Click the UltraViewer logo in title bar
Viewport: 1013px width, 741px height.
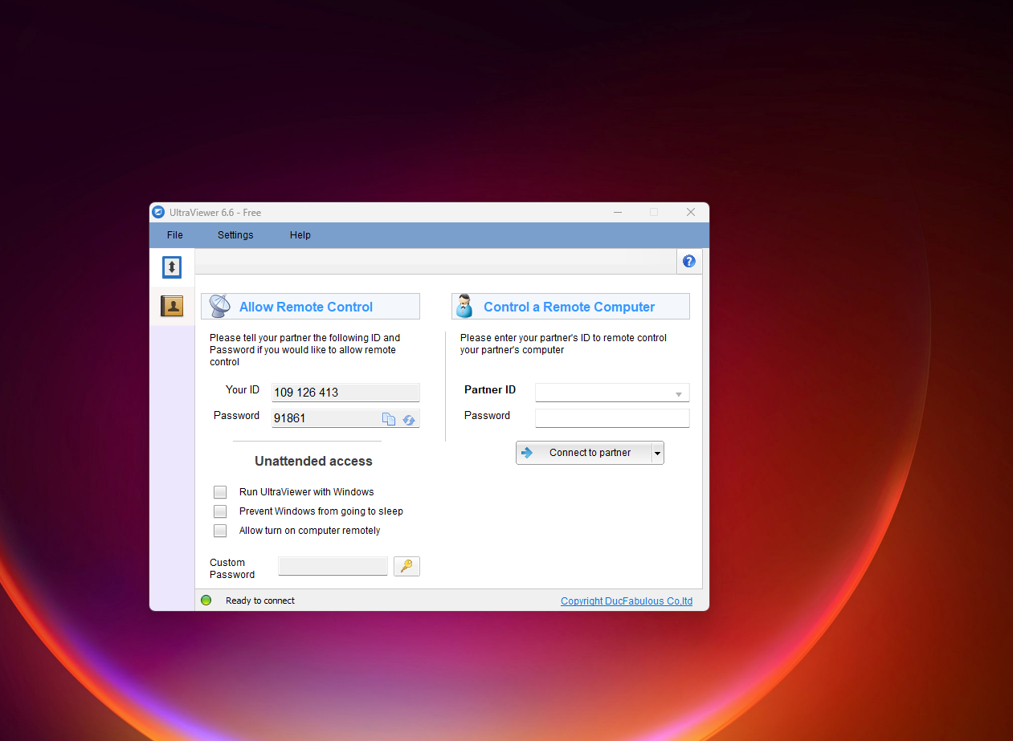pos(158,212)
